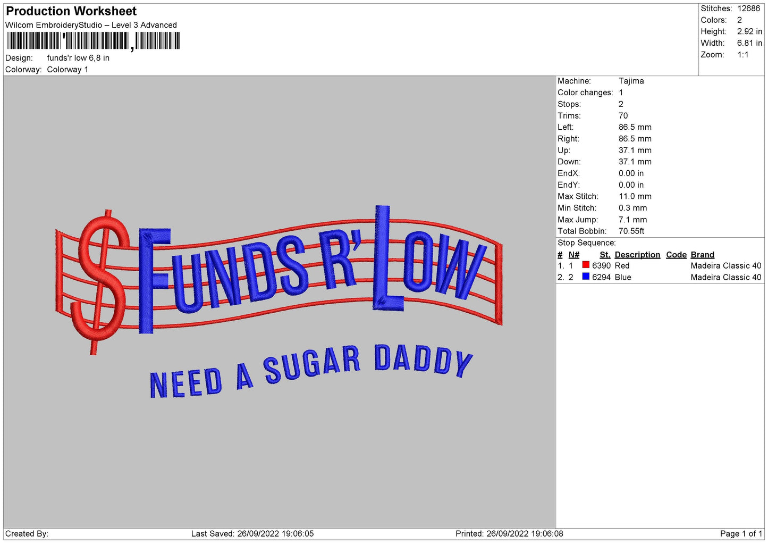Click the 'Printed' timestamp in the footer
768x543 pixels.
coord(509,534)
